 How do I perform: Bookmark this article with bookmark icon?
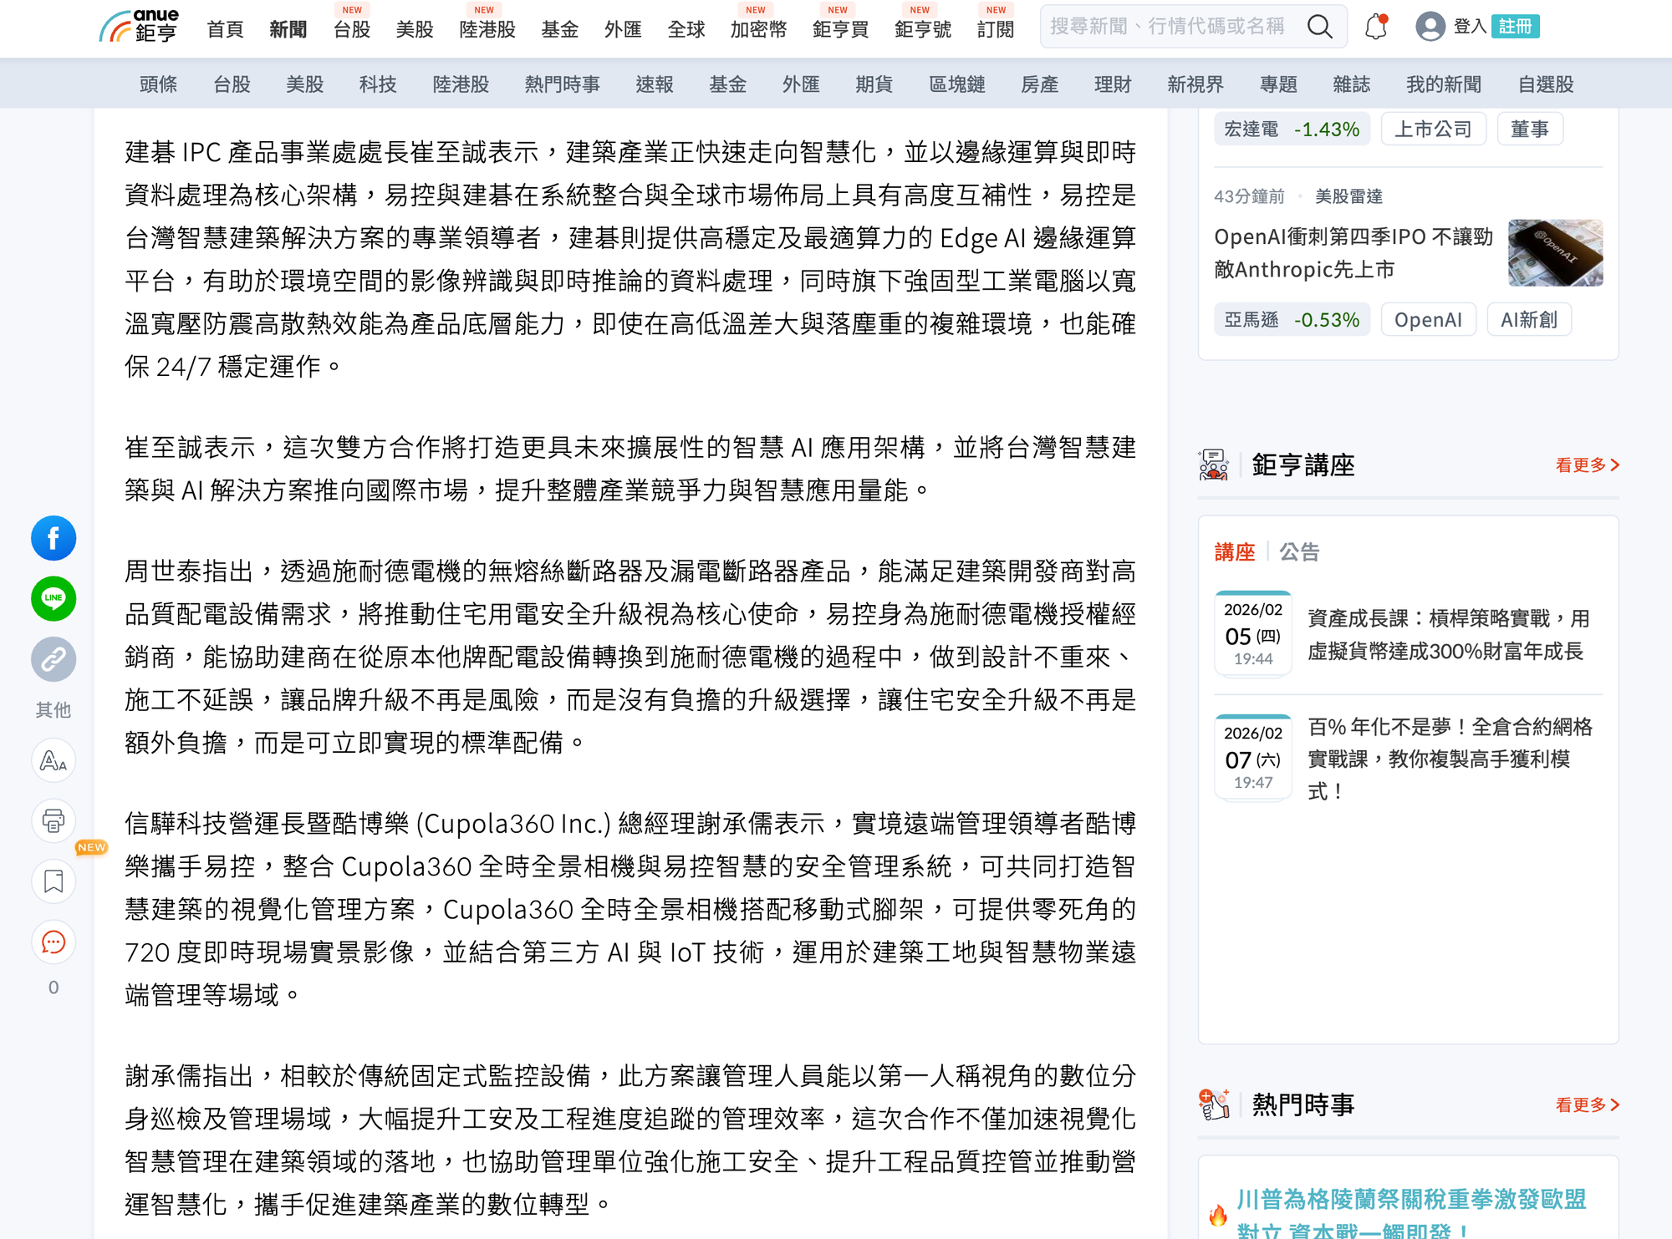click(x=54, y=881)
